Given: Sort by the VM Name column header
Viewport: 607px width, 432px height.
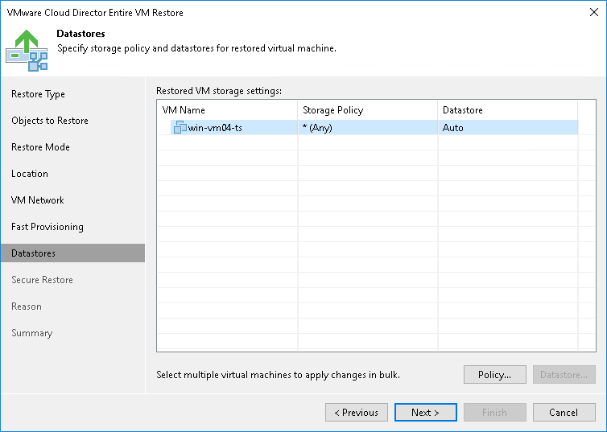Looking at the screenshot, I should [x=227, y=110].
